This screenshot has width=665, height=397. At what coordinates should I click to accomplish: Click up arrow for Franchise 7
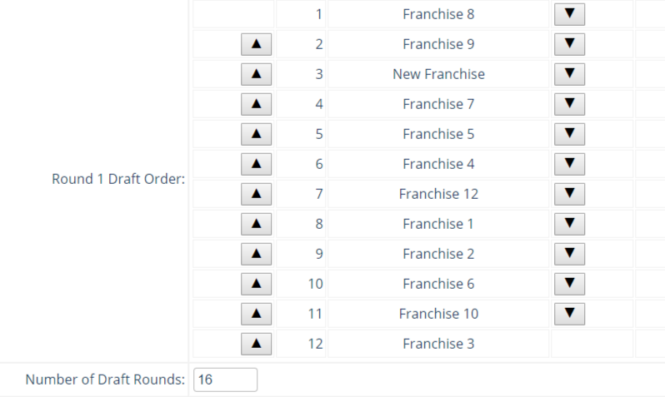[256, 104]
